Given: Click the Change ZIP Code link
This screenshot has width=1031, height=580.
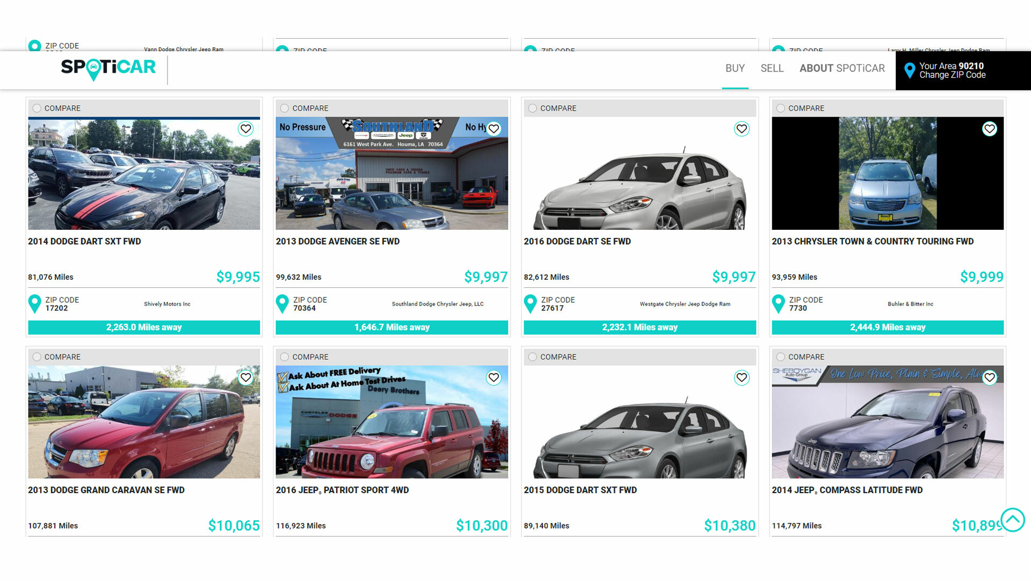Looking at the screenshot, I should point(952,75).
